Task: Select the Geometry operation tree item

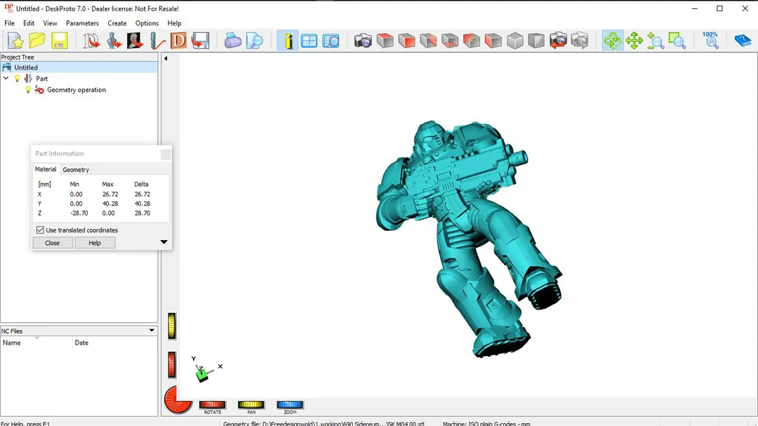Action: [77, 90]
